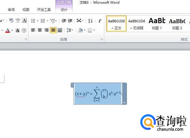Click the character border icon

[x=24, y=20]
